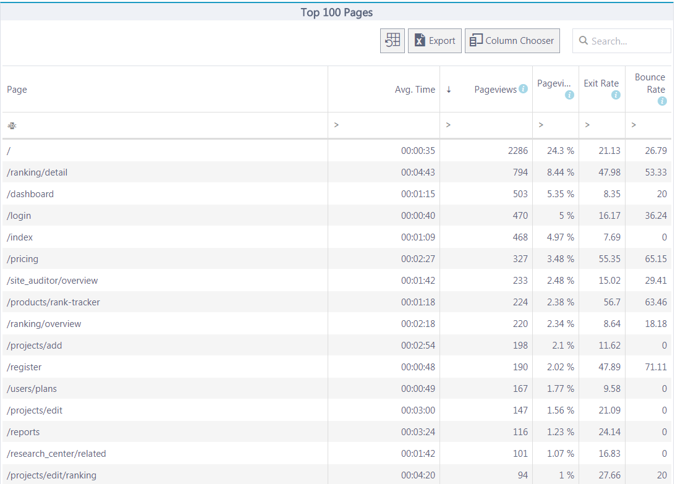Select the /ranking/detail row
Screen dimensions: 675x484
(337, 172)
